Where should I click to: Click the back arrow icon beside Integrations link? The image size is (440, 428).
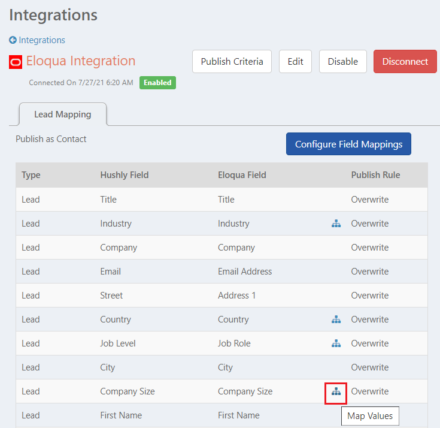click(x=13, y=40)
